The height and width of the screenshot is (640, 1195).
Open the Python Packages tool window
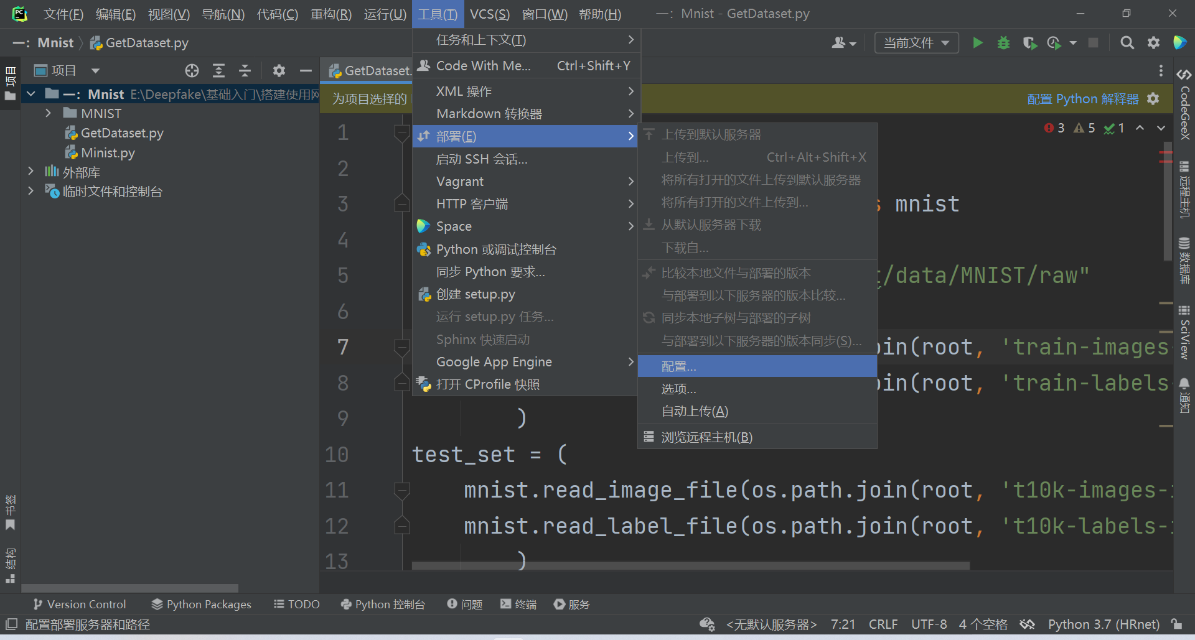(x=202, y=604)
